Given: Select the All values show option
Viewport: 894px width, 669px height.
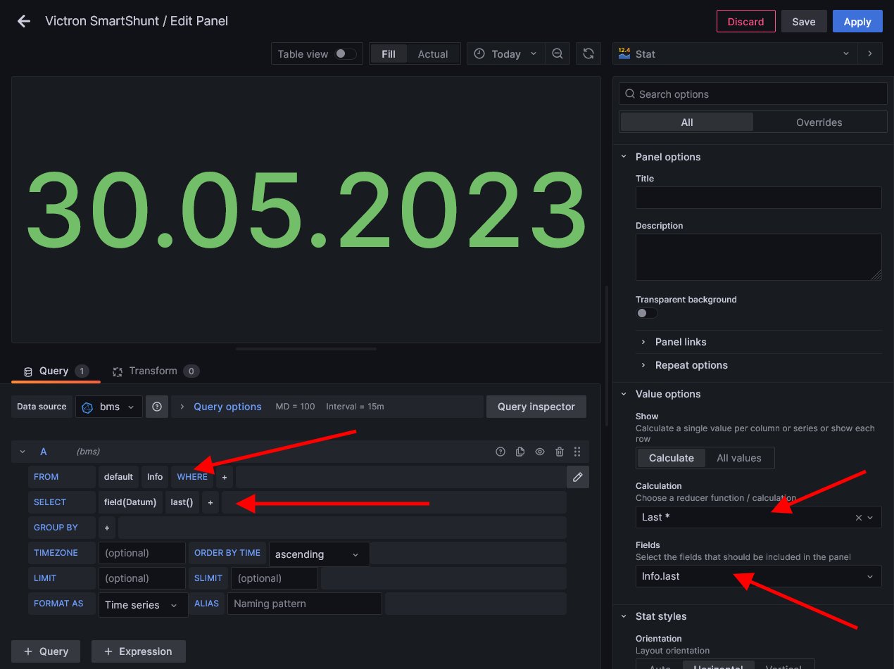Looking at the screenshot, I should [x=738, y=458].
